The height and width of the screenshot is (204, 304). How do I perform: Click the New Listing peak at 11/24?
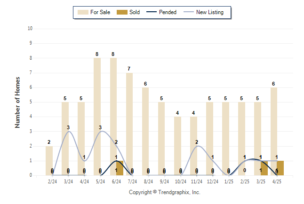pyautogui.click(x=197, y=146)
